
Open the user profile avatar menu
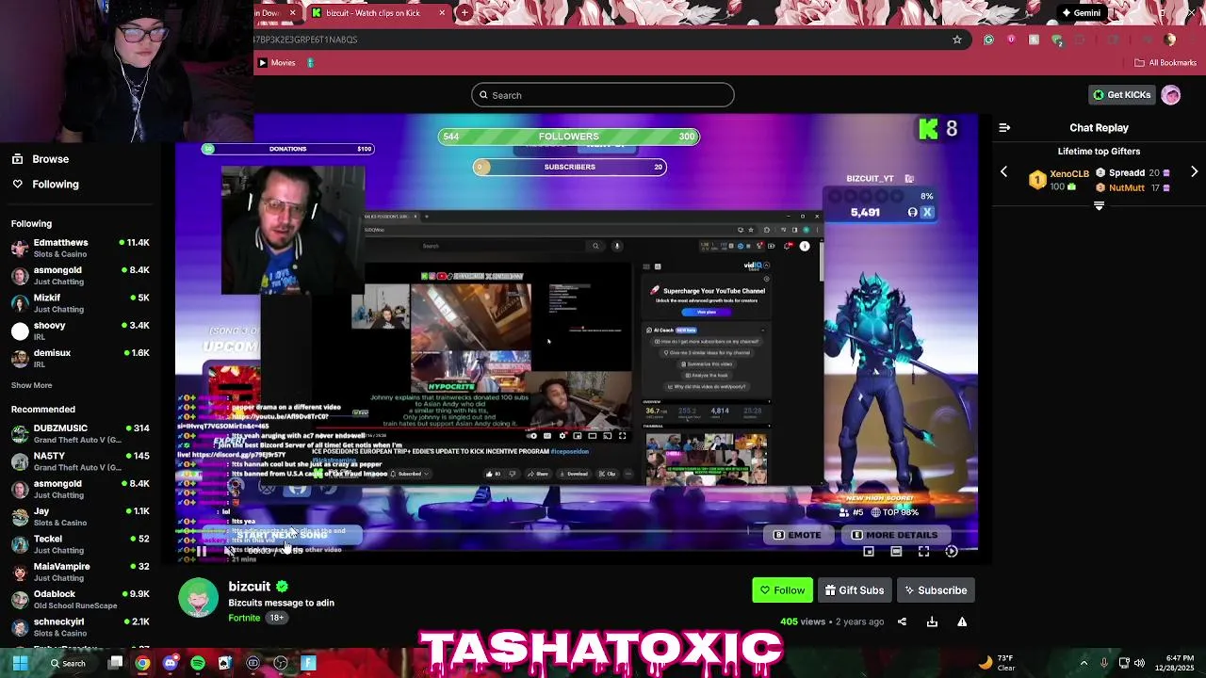pyautogui.click(x=1171, y=95)
